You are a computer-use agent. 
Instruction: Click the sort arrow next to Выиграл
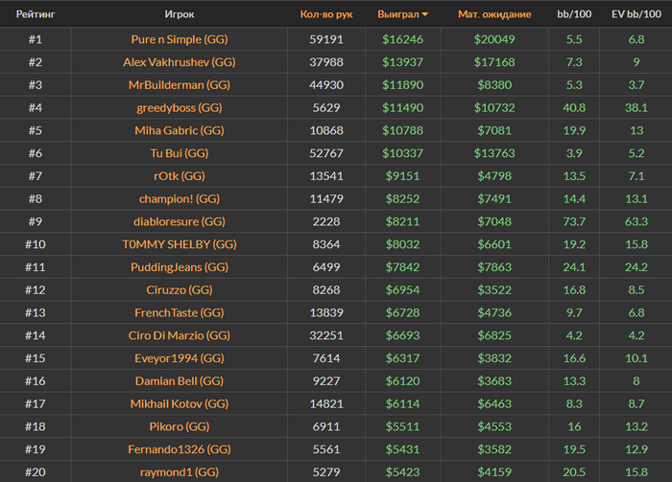click(x=425, y=15)
